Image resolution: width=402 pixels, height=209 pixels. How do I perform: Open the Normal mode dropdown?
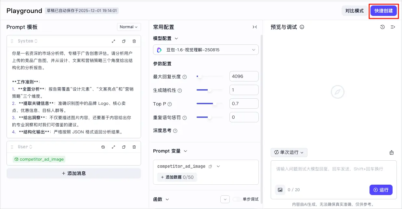pyautogui.click(x=129, y=27)
